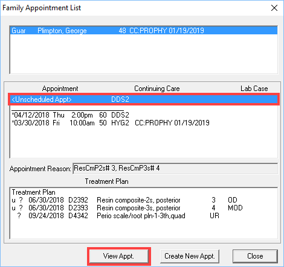This screenshot has width=284, height=267.
Task: Click the Appointment column header
Action: click(x=60, y=89)
